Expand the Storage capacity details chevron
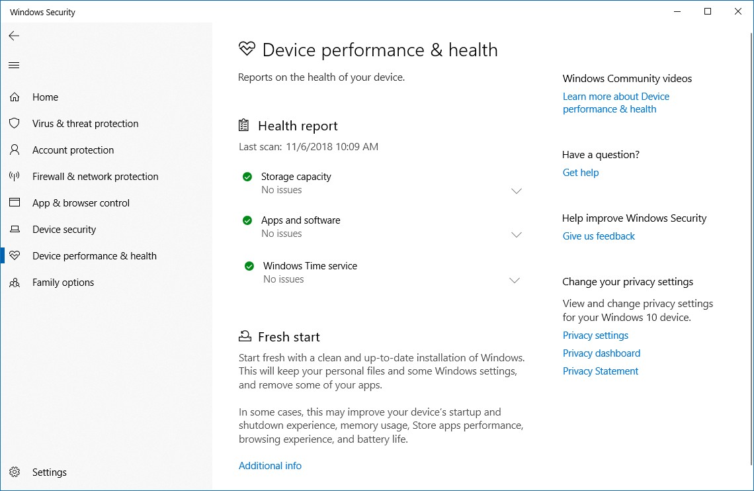 516,191
